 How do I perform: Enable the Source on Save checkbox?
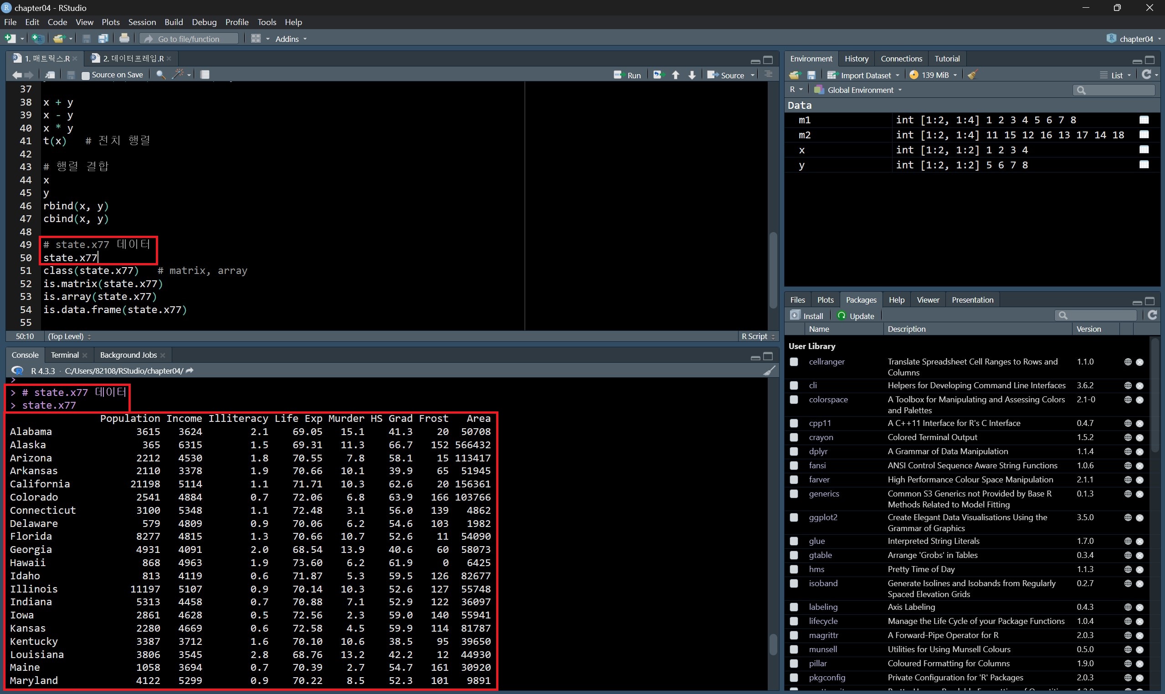coord(86,75)
